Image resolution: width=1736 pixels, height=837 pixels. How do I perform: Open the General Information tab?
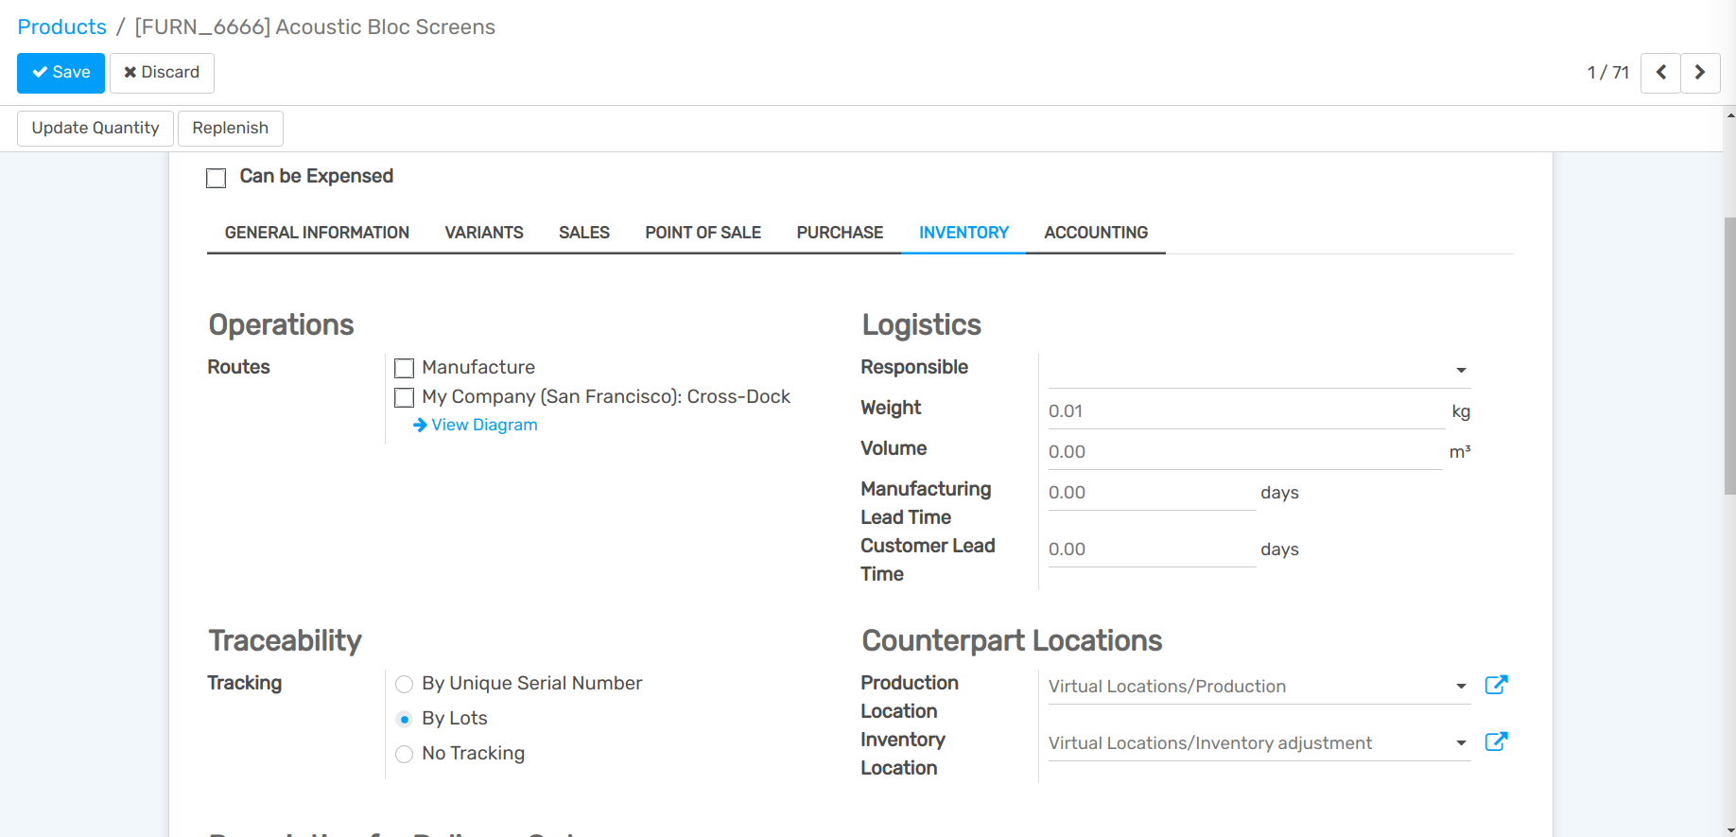[317, 233]
